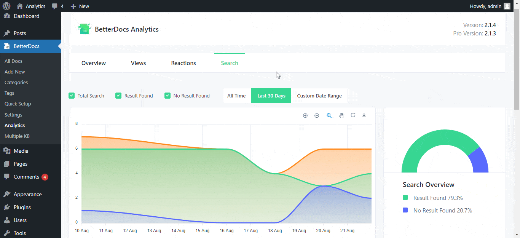Enable the panning hand tool on chart
520x238 pixels.
tap(341, 115)
